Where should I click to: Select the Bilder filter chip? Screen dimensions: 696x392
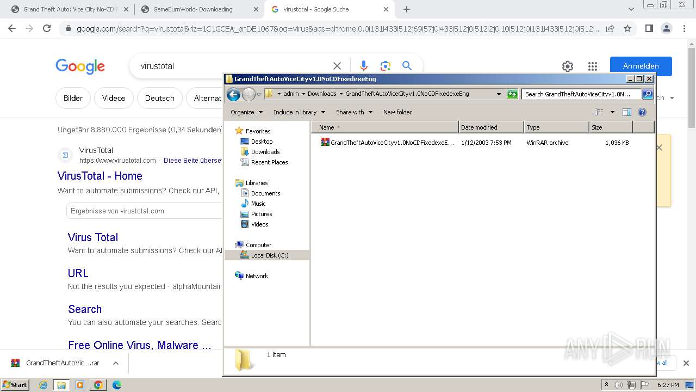[x=73, y=98]
